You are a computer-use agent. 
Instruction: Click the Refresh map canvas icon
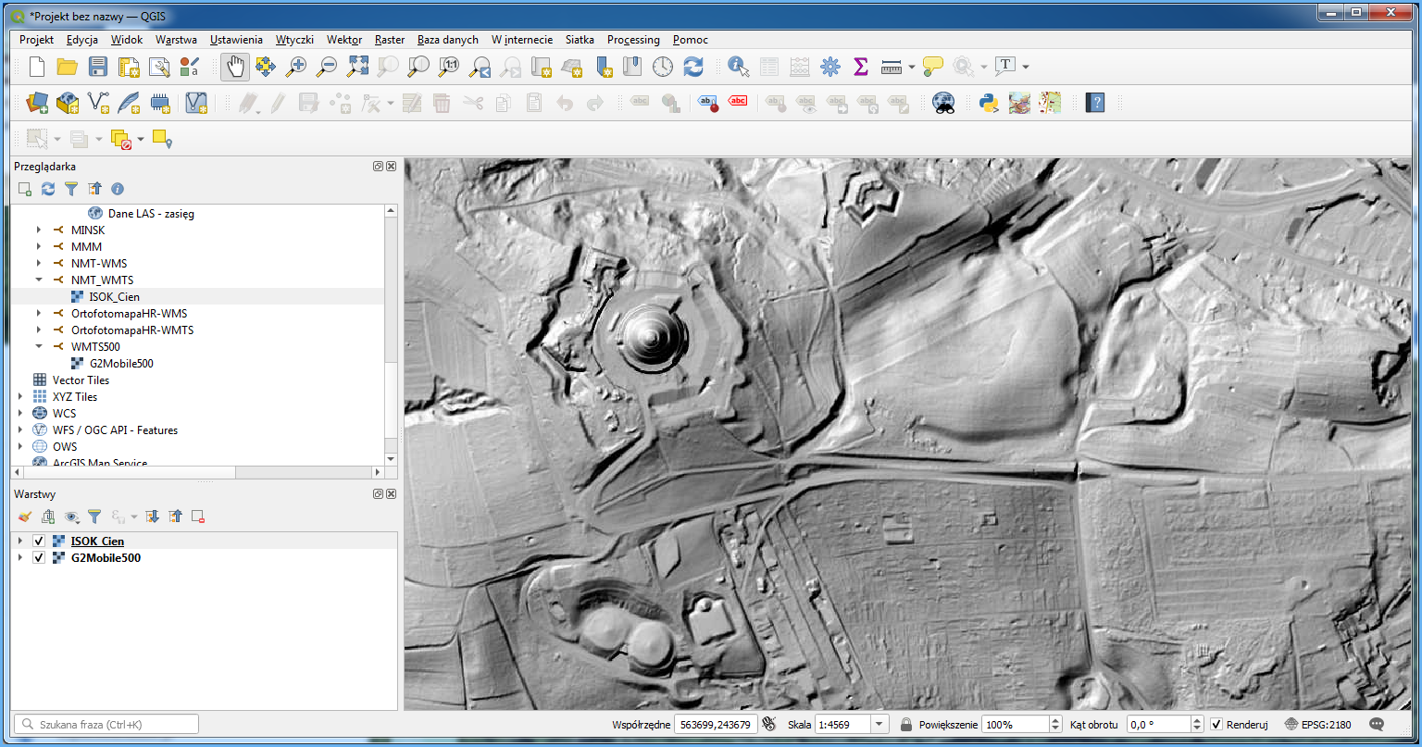point(693,67)
